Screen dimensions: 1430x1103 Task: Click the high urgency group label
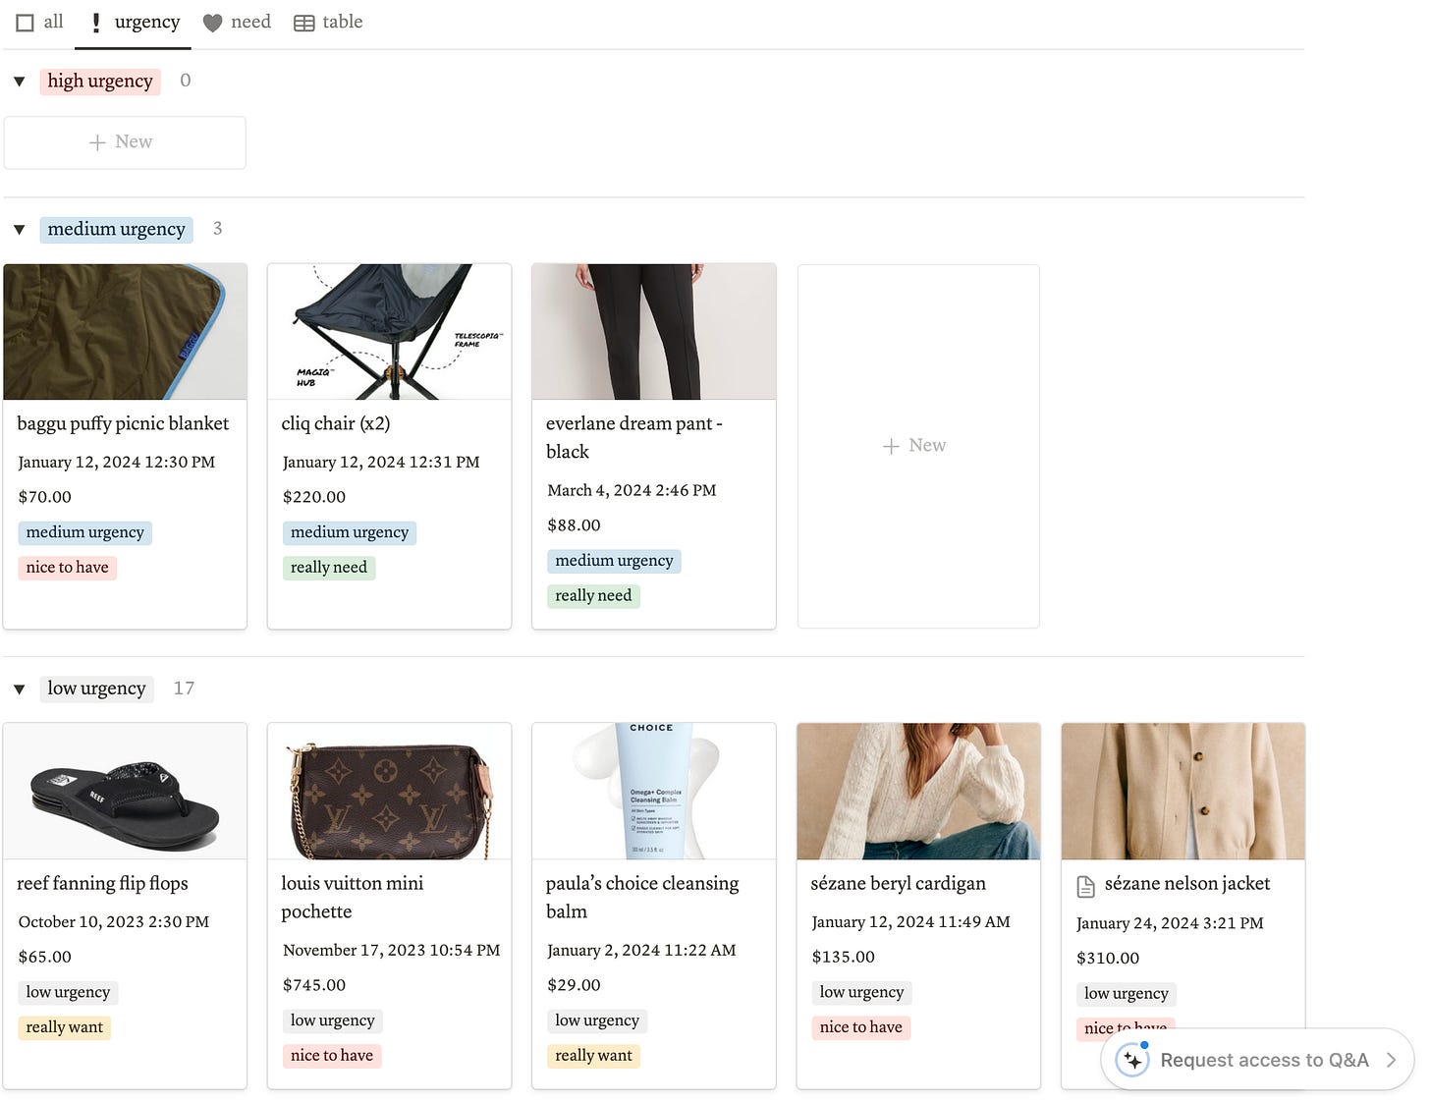pyautogui.click(x=100, y=82)
